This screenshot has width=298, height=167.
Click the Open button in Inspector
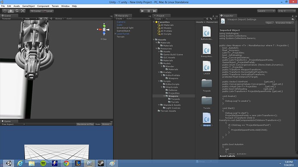(x=269, y=23)
